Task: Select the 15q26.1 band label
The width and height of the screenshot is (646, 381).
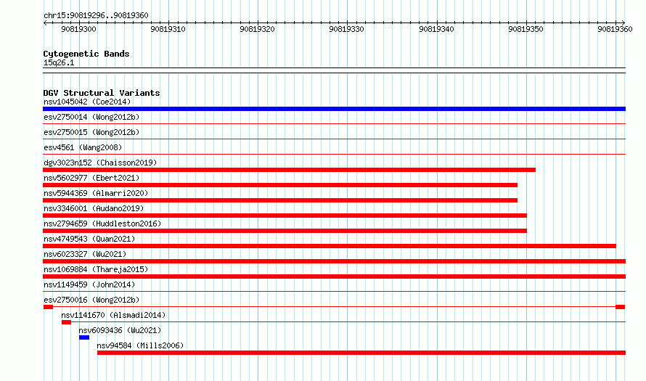Action: [x=59, y=62]
